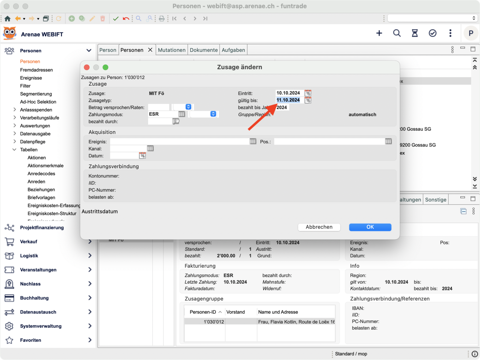Open lookup table for Zahlungsmodus
This screenshot has height=360, width=480.
182,114
